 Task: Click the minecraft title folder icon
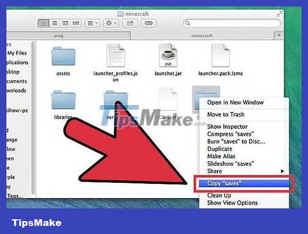pyautogui.click(x=121, y=14)
